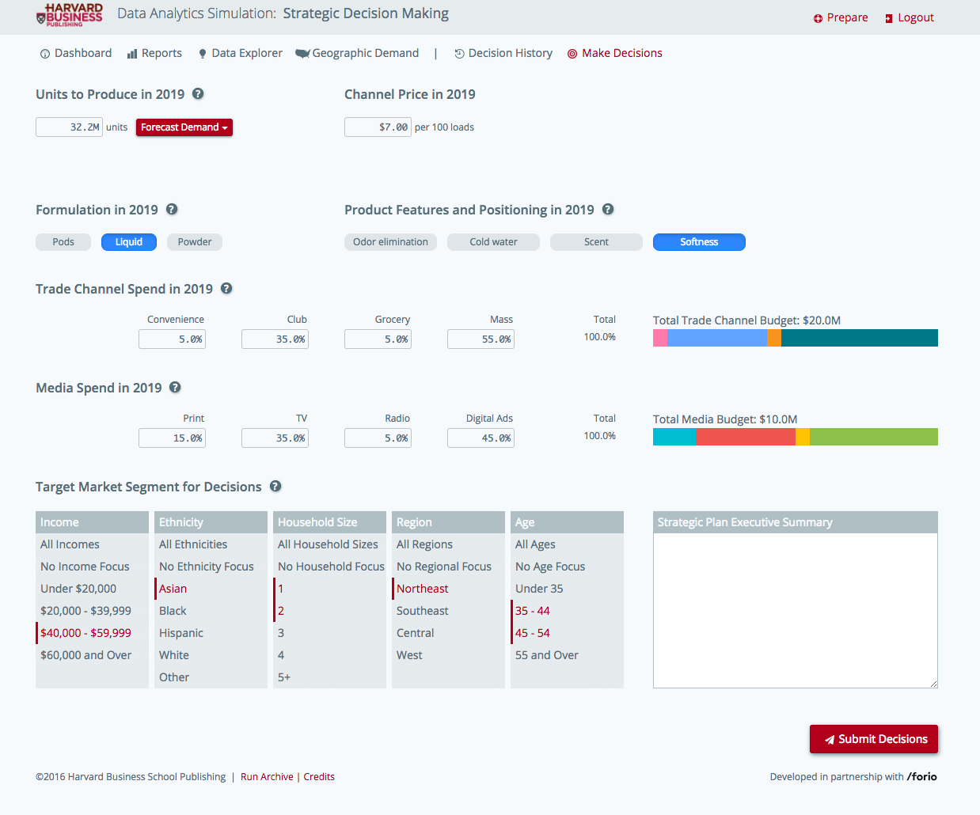Select Under 35 in Age list
The image size is (980, 815).
pyautogui.click(x=539, y=589)
